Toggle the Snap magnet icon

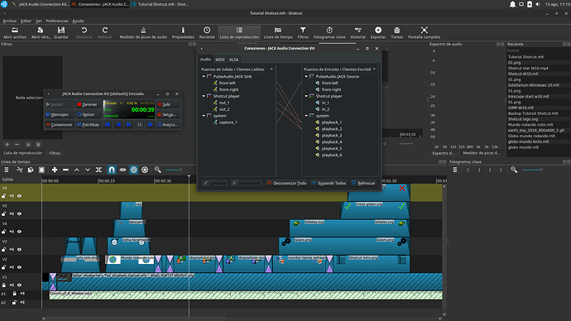(x=112, y=170)
